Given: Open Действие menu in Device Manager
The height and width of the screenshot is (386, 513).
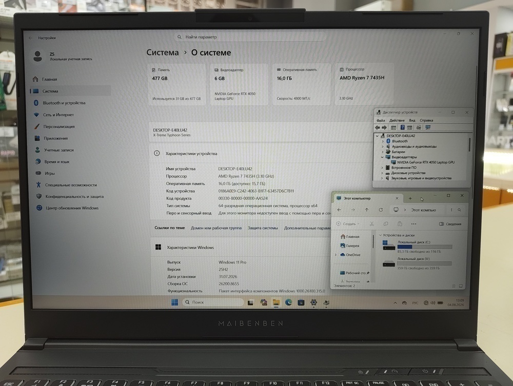Looking at the screenshot, I should coord(397,120).
